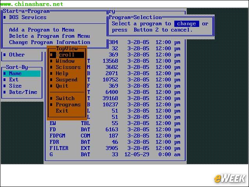Click file size 10752 in directory
The image size is (249, 187).
click(110, 79)
